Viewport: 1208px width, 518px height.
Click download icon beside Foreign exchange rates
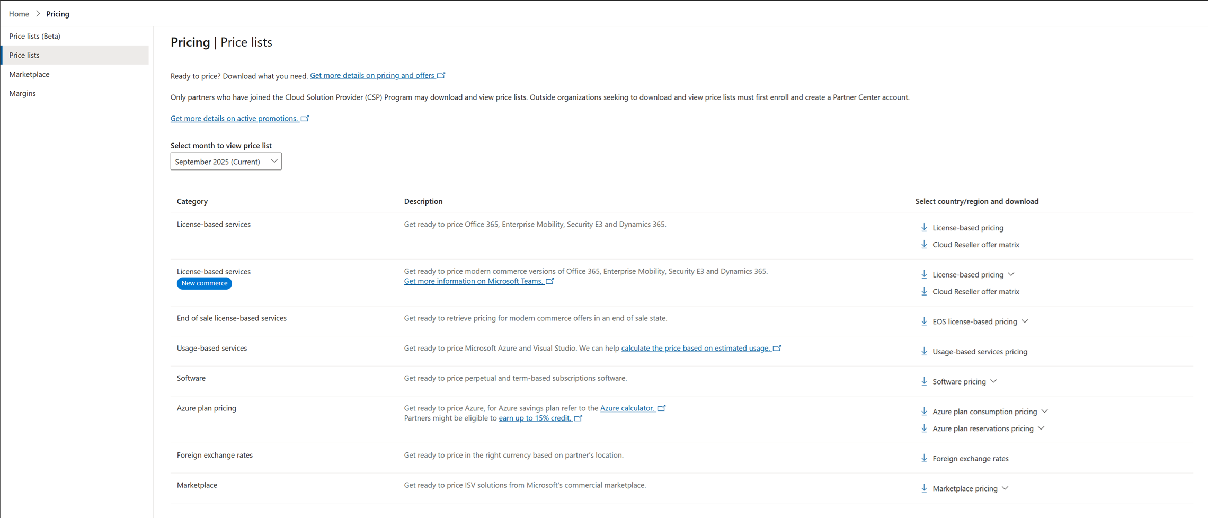point(924,458)
